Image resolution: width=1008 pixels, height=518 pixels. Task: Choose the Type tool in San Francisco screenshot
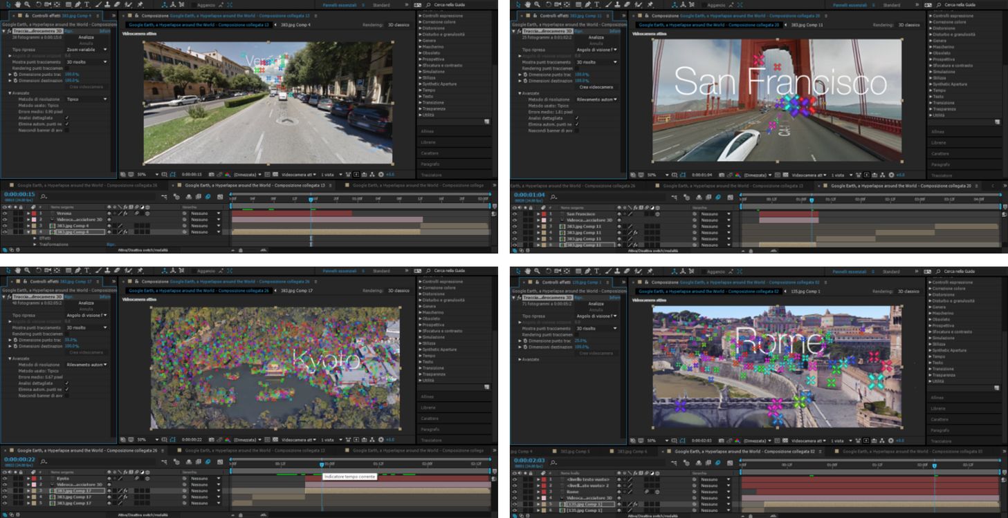click(598, 5)
